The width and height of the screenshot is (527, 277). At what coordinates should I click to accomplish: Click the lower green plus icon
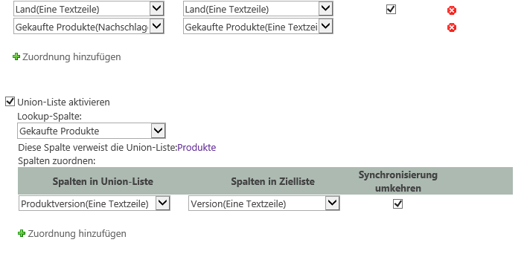(x=22, y=233)
